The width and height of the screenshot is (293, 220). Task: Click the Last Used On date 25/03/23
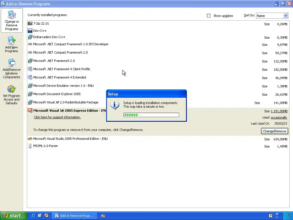(x=281, y=123)
